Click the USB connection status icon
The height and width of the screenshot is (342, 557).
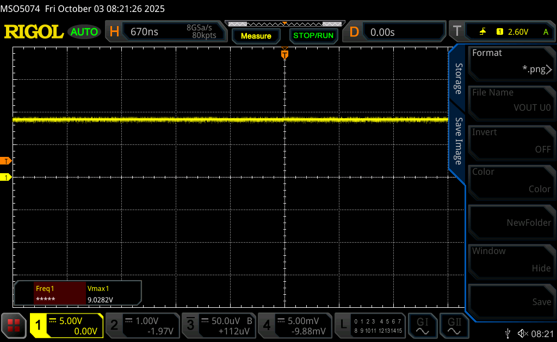508,333
